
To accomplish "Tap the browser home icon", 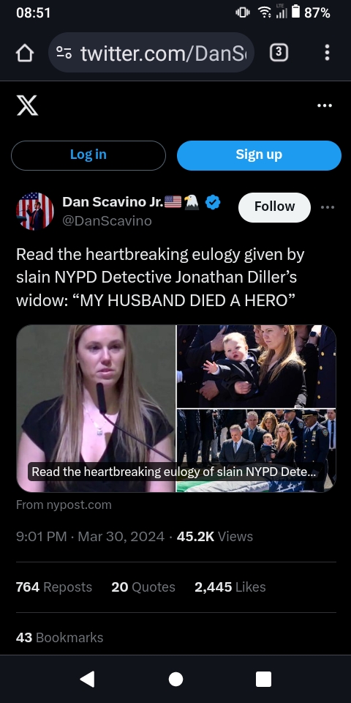I will 25,53.
